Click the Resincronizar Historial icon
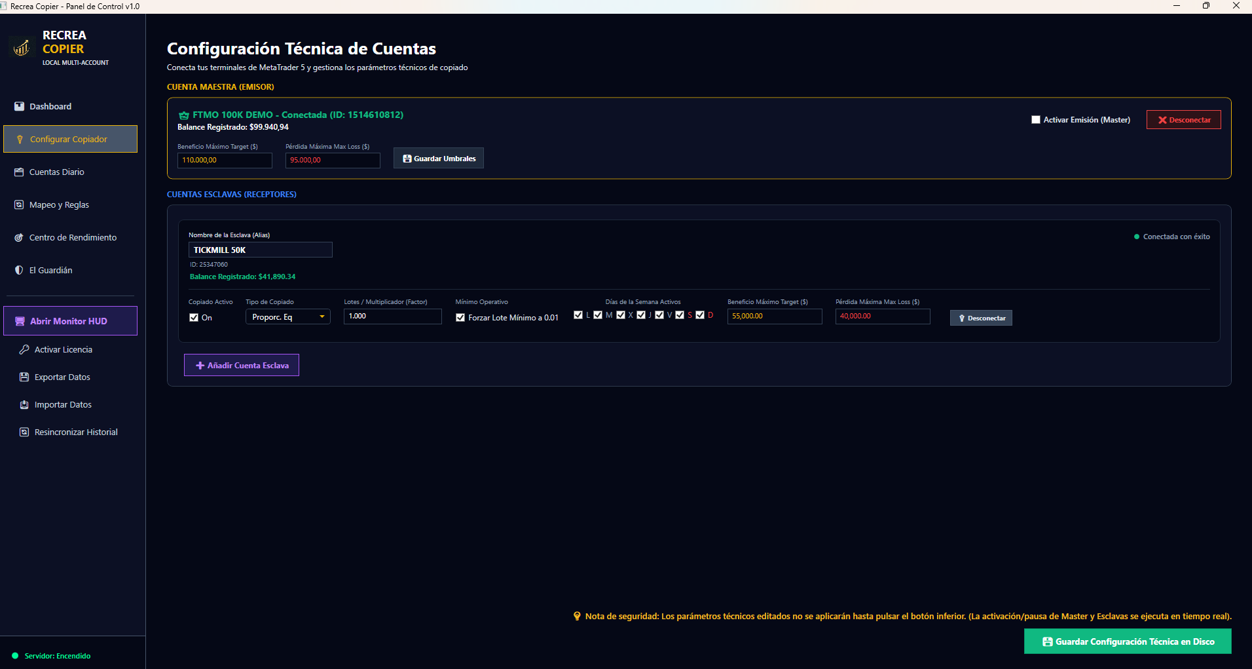1252x669 pixels. pyautogui.click(x=24, y=432)
